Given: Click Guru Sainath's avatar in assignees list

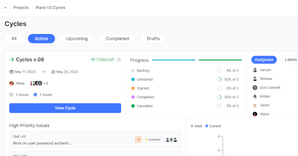Looking at the screenshot, I should pos(255,88).
